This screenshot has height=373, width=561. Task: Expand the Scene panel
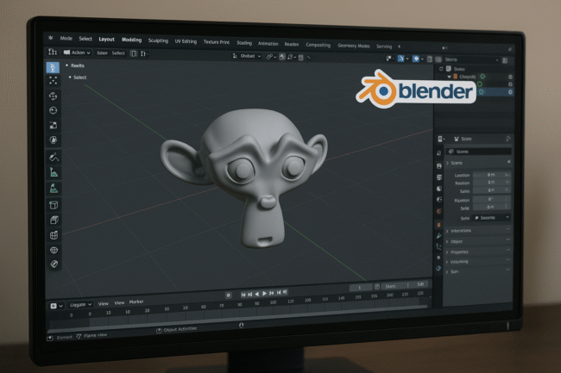point(447,163)
